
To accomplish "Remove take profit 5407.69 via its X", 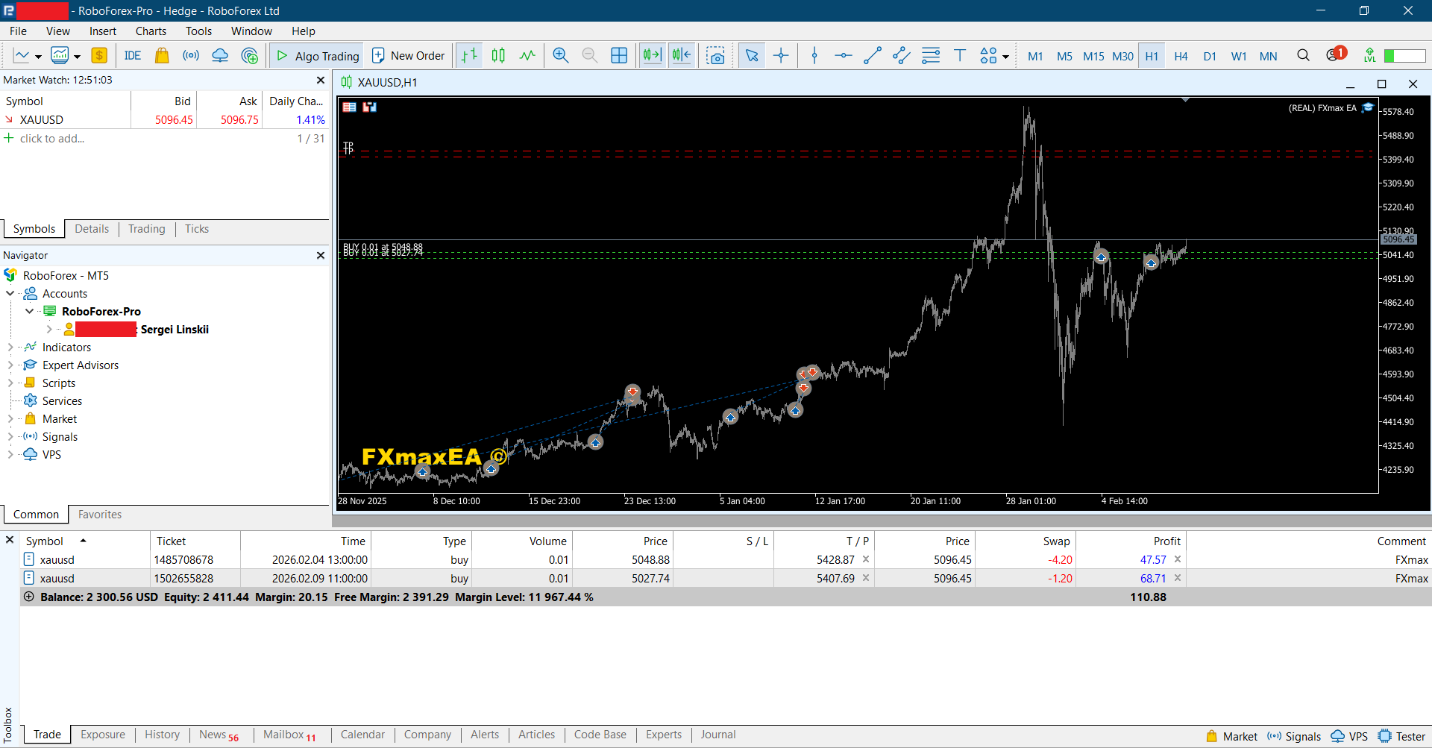I will pos(866,578).
